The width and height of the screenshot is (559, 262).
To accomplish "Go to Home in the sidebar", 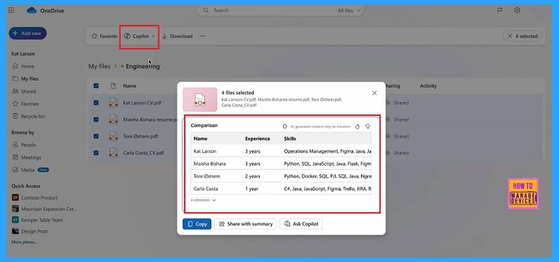I will (24, 66).
